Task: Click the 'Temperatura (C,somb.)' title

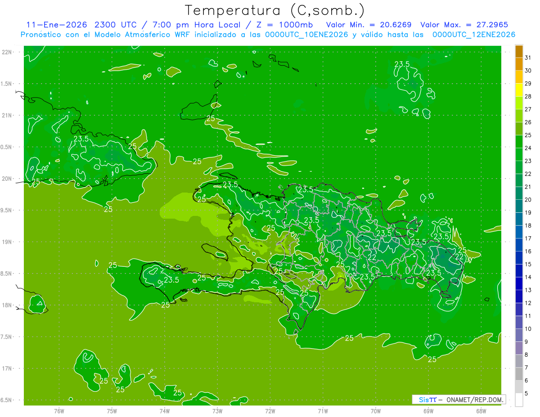Action: coord(275,10)
